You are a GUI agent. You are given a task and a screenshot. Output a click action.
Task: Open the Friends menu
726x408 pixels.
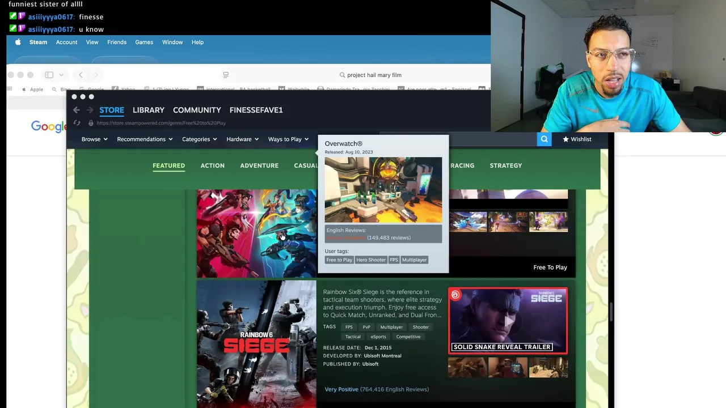(117, 42)
